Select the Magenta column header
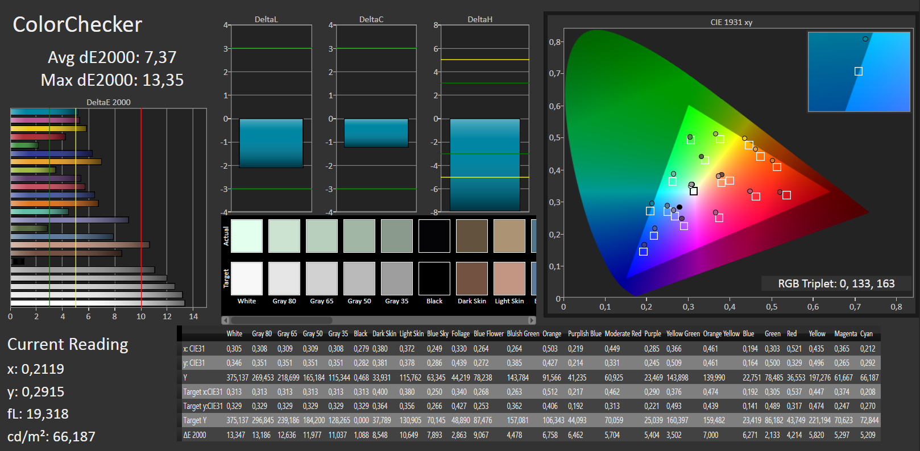This screenshot has height=451, width=920. [846, 334]
